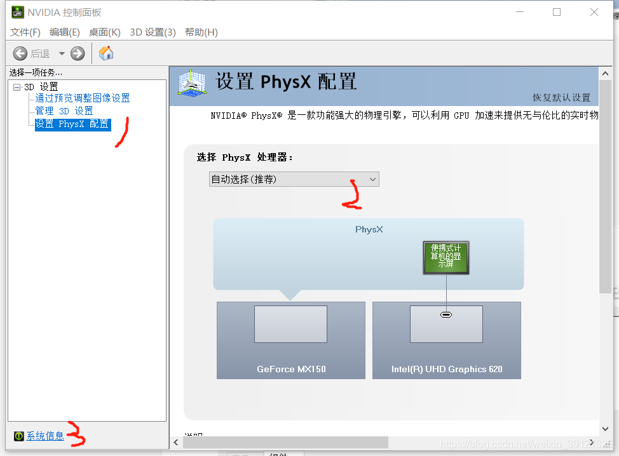
Task: Click the 选择一项任务... panel label
Action: [x=36, y=72]
